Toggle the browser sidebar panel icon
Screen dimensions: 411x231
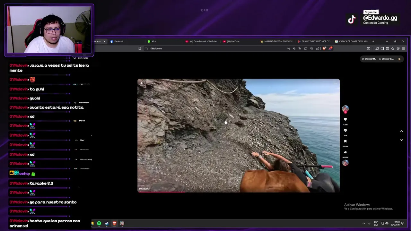(382, 48)
